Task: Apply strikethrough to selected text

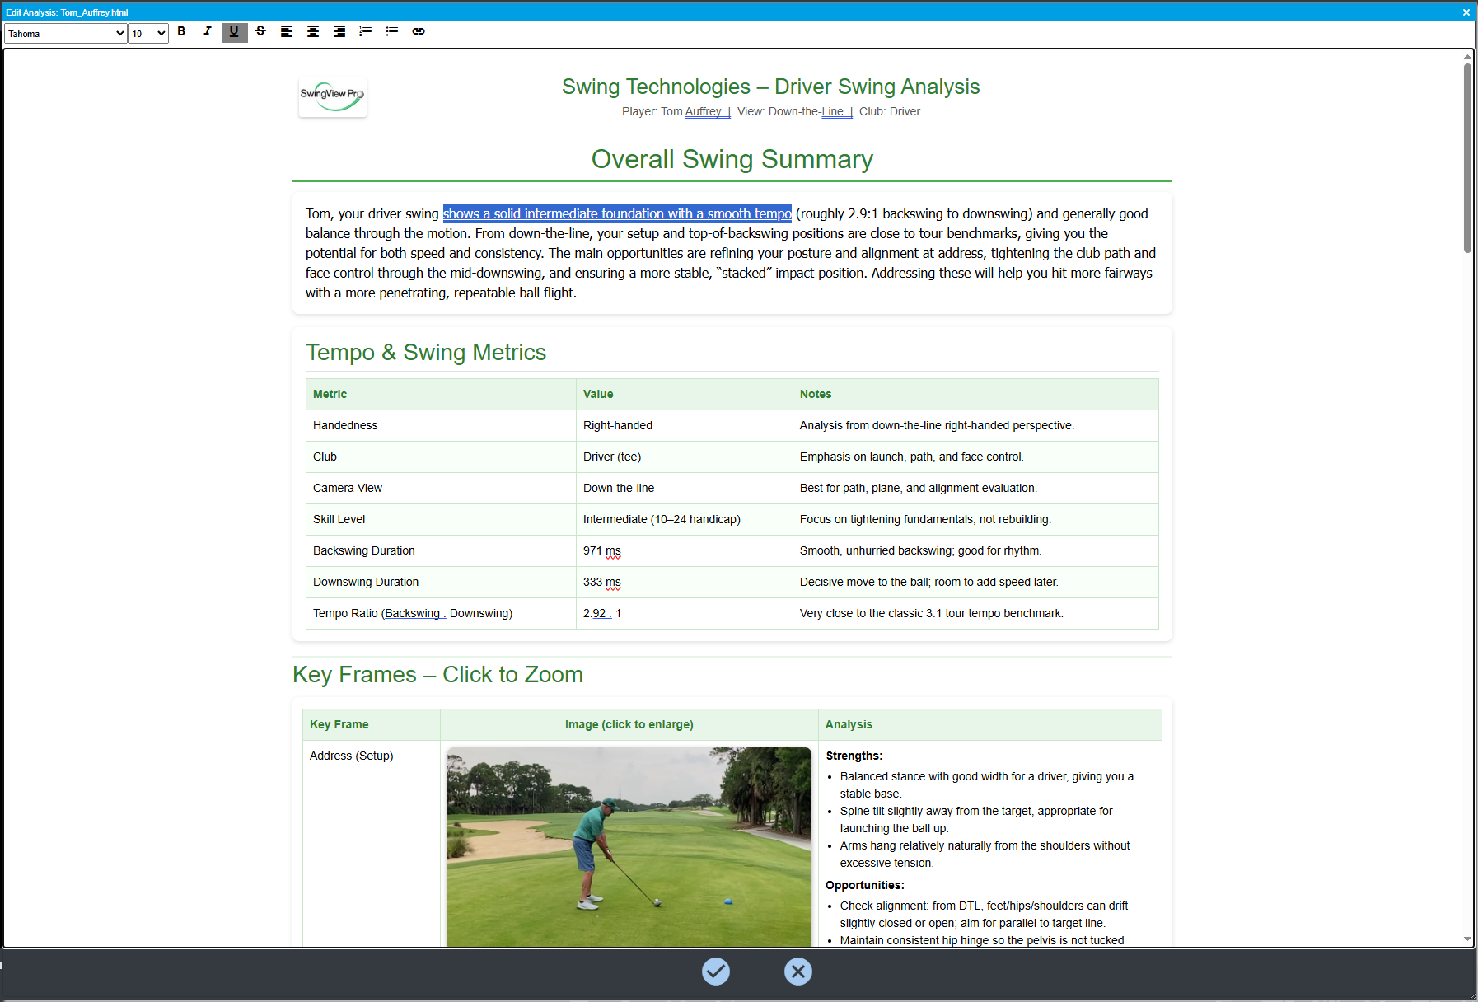Action: coord(260,32)
